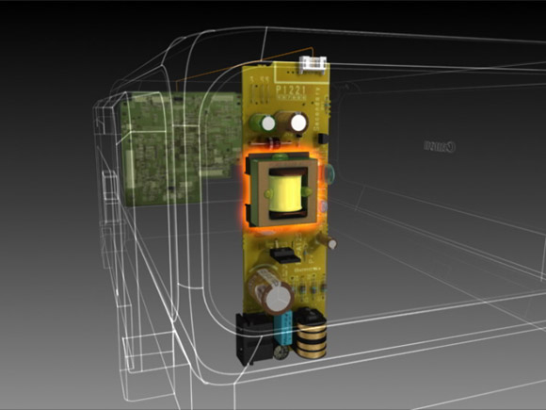Click the white connector atop the circuit board
546x410 pixels.
[313, 65]
